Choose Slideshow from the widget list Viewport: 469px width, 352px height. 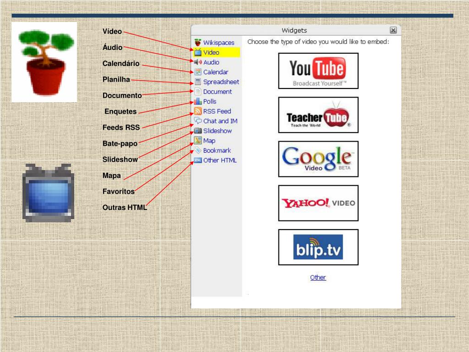coord(218,131)
